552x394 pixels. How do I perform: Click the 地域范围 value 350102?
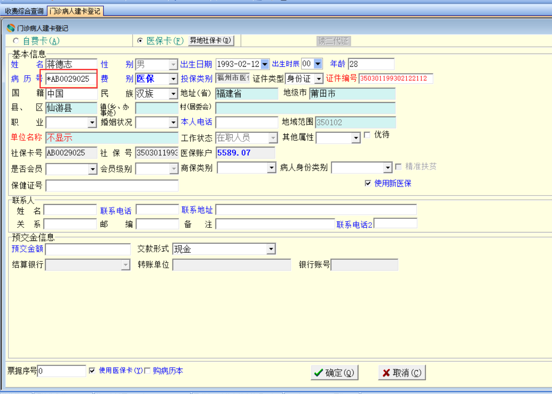point(355,122)
